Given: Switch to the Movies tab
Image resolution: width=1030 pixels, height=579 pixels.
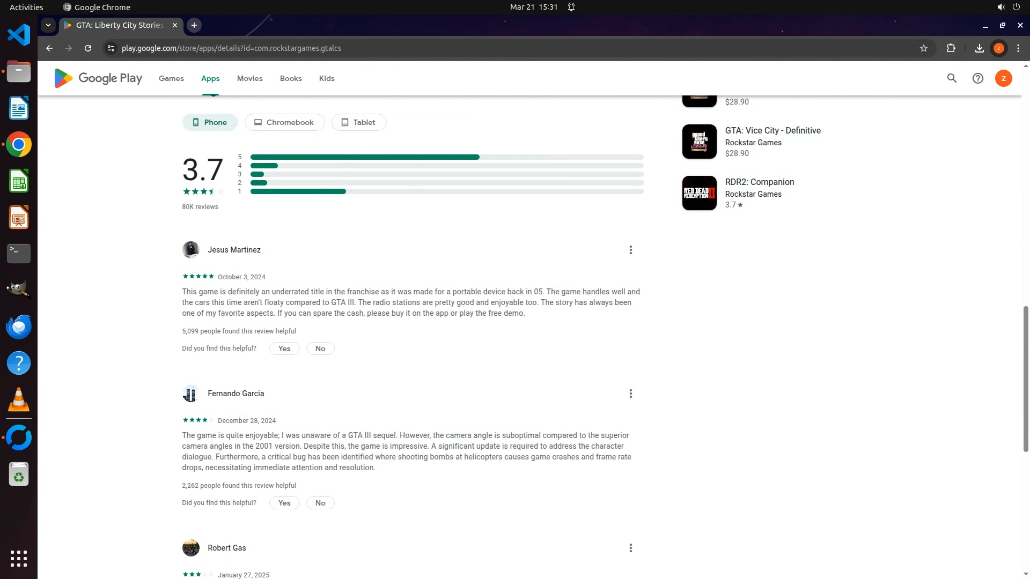Looking at the screenshot, I should click(249, 78).
